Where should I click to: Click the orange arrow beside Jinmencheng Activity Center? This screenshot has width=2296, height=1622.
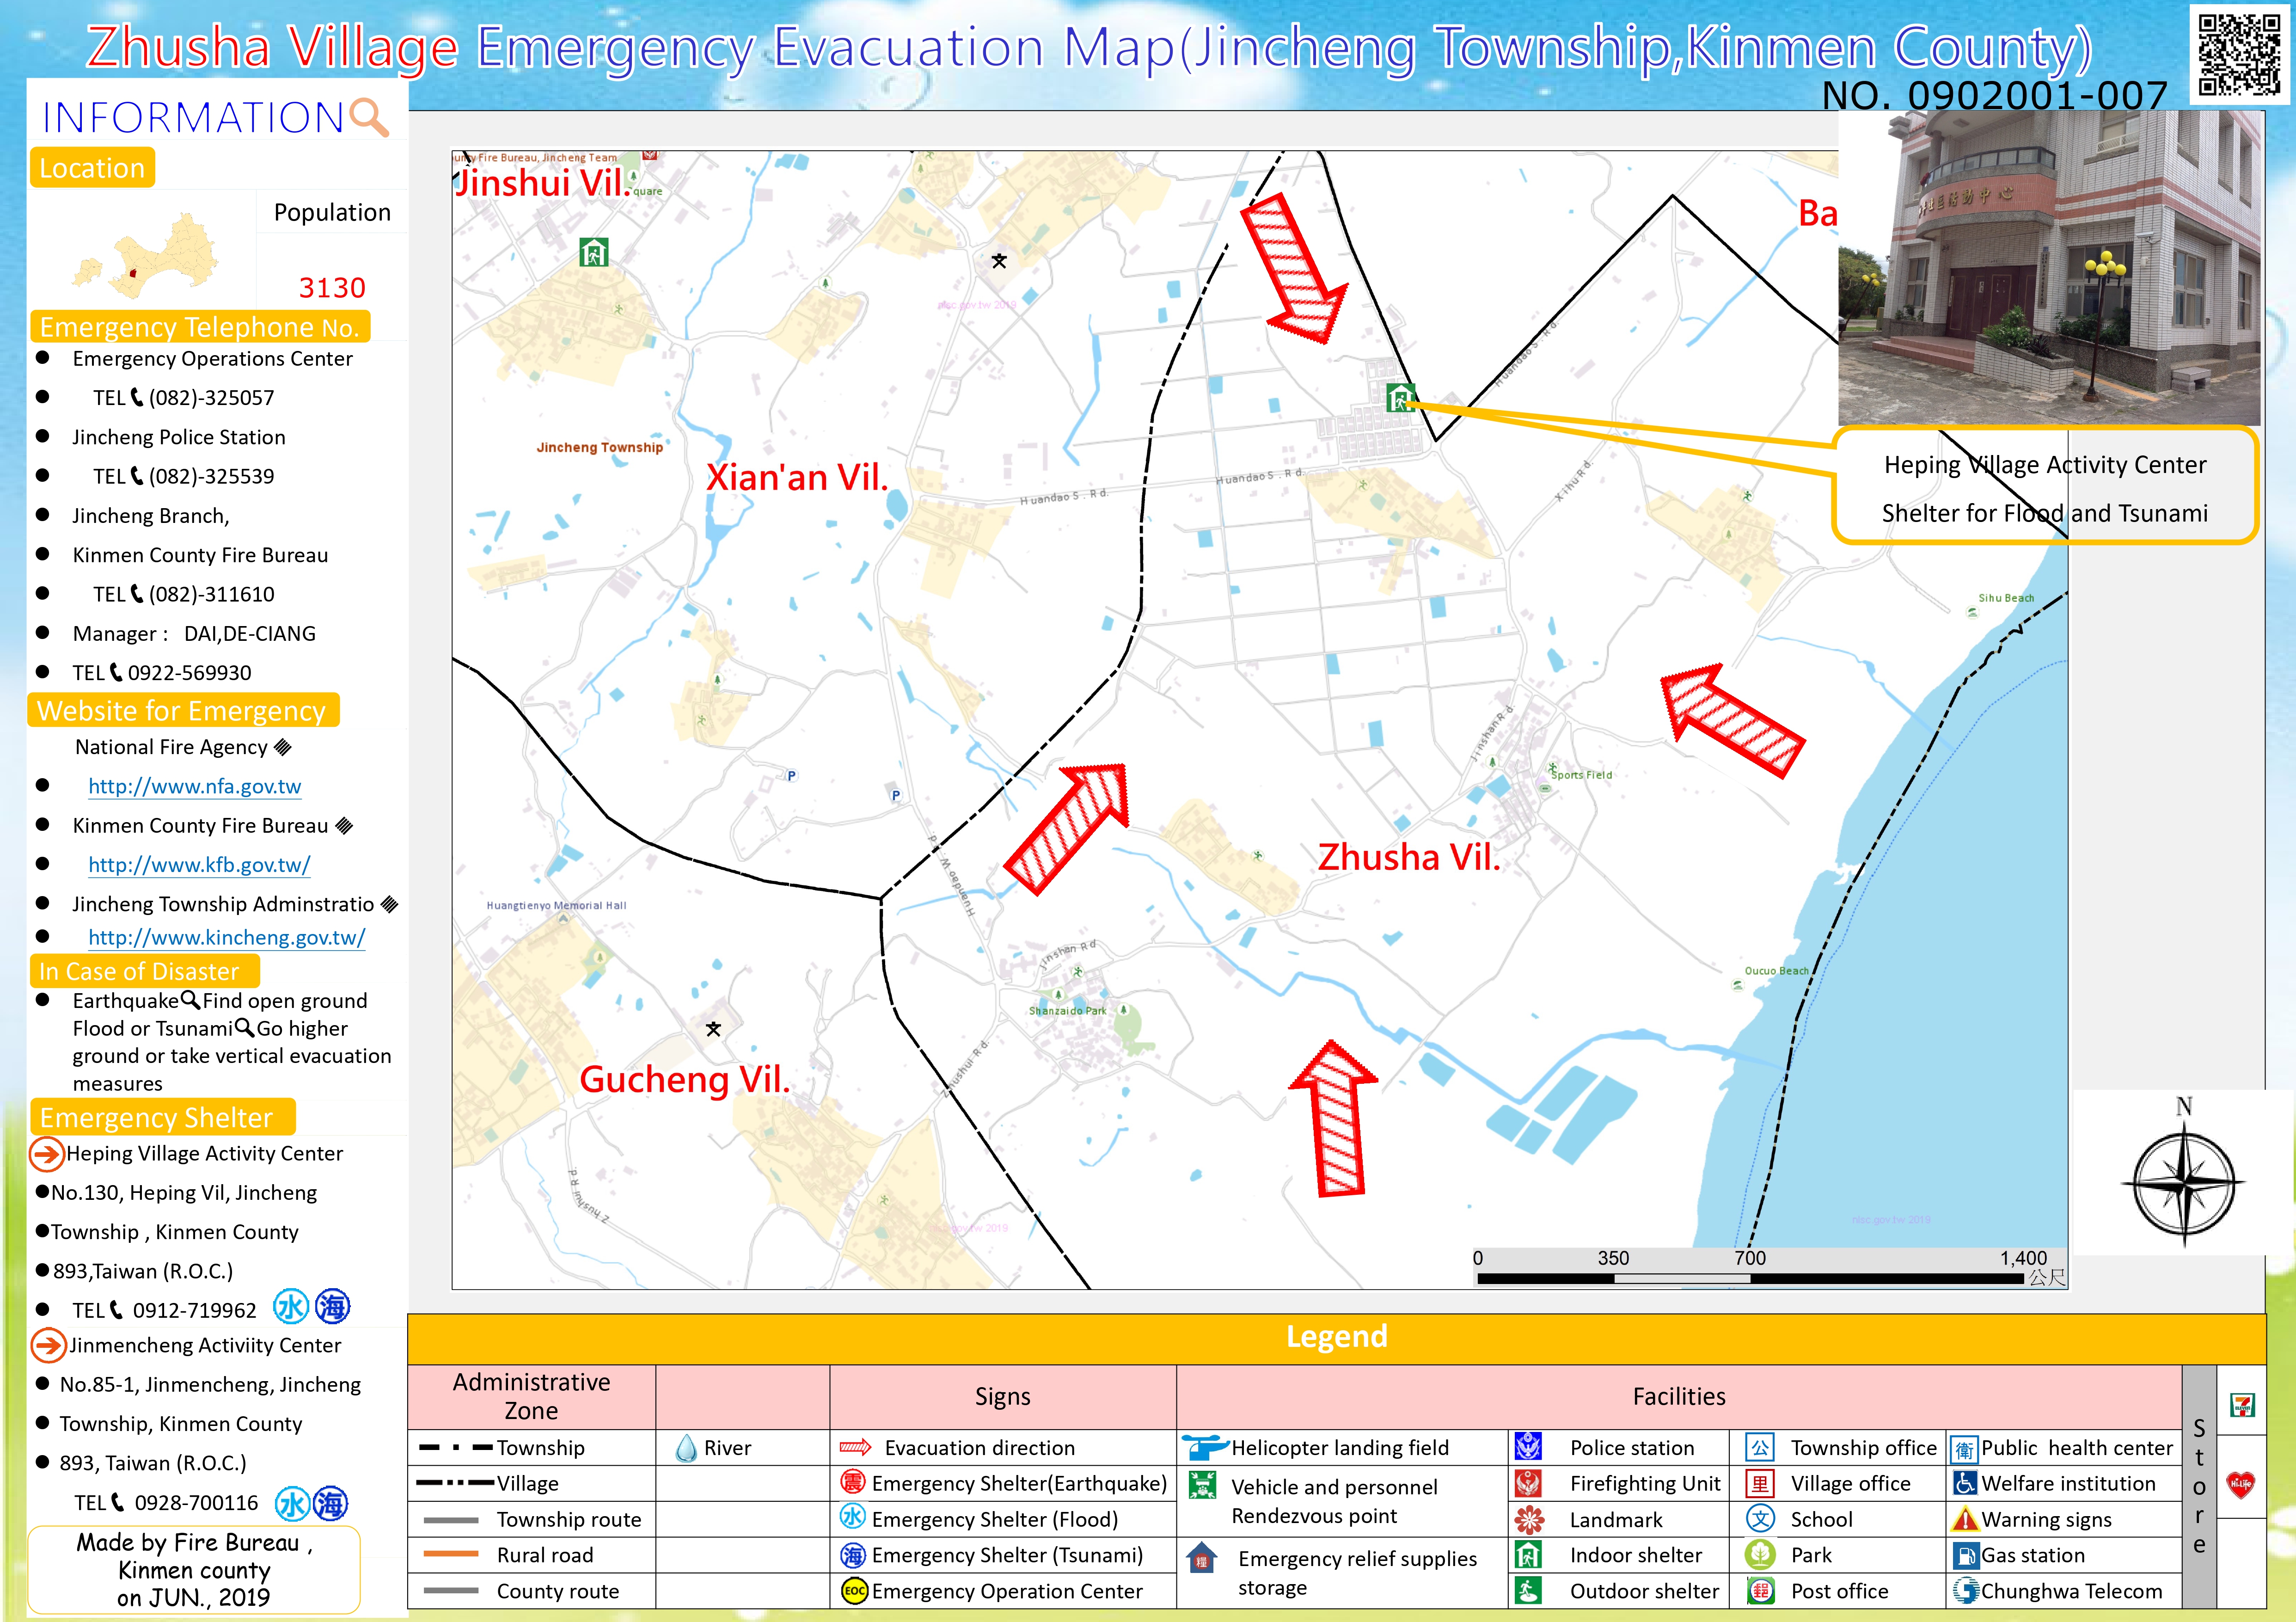(48, 1345)
